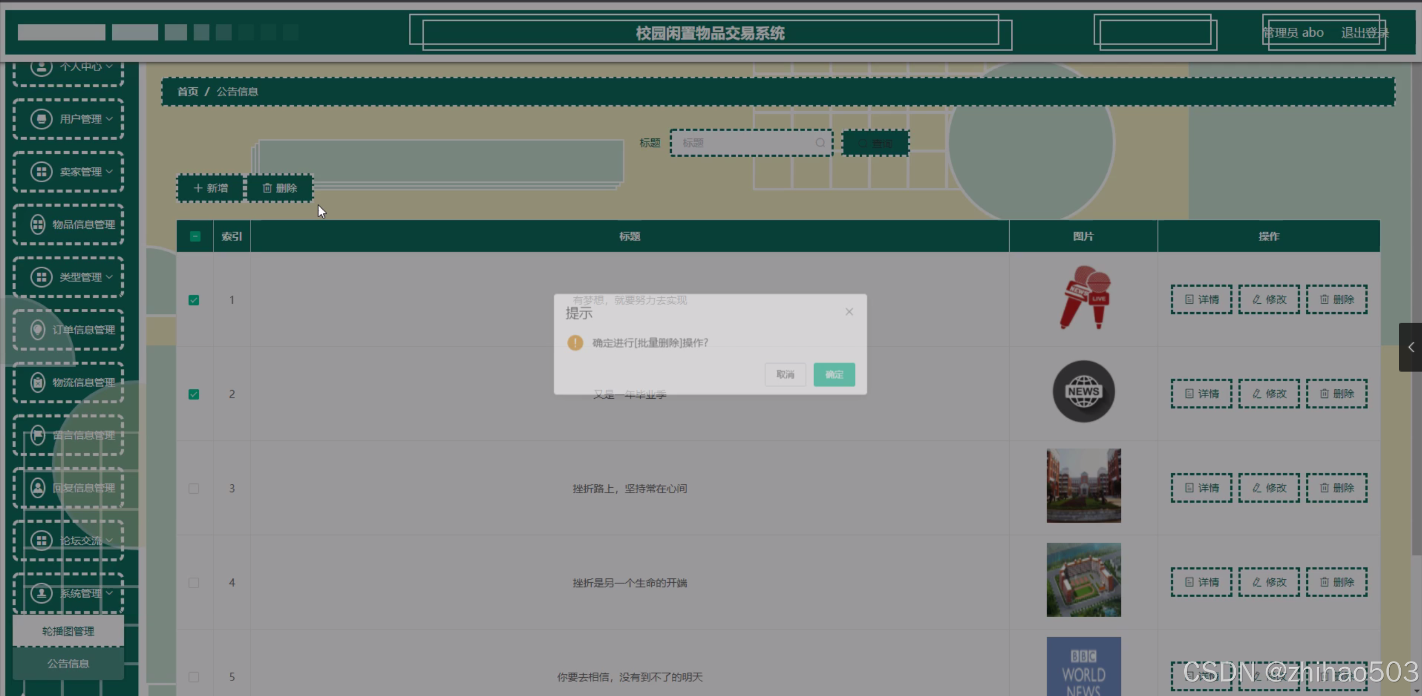Viewport: 1422px width, 696px height.
Task: Select the 公告信息 menu item
Action: pyautogui.click(x=68, y=663)
